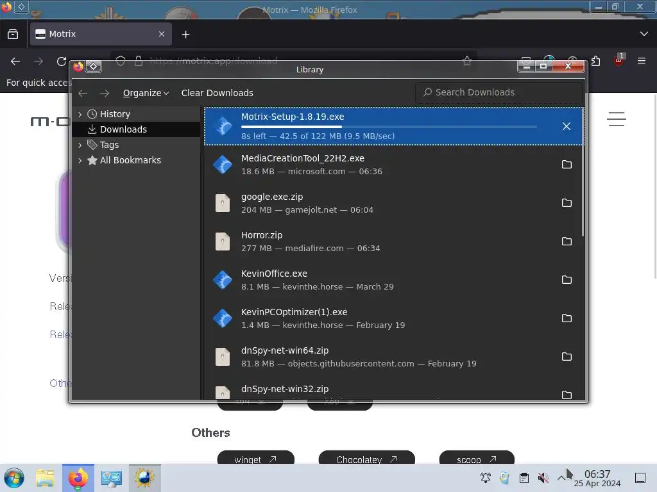
Task: Show MediaCreationTool_22H2.exe in folder
Action: [567, 165]
